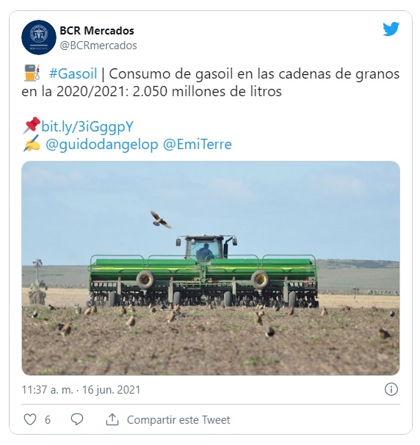Like the tweet with the heart icon

30,419
